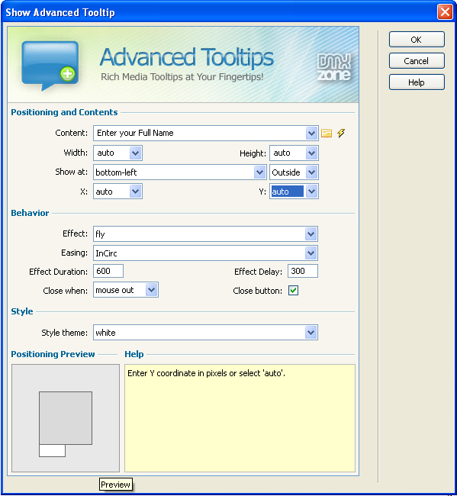The image size is (457, 496).
Task: Click the DMXzone logo in banner
Action: click(334, 67)
